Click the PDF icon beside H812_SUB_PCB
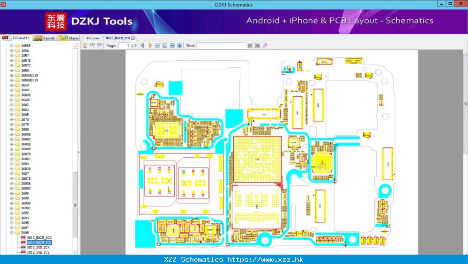468x264 pixels. [x=23, y=252]
